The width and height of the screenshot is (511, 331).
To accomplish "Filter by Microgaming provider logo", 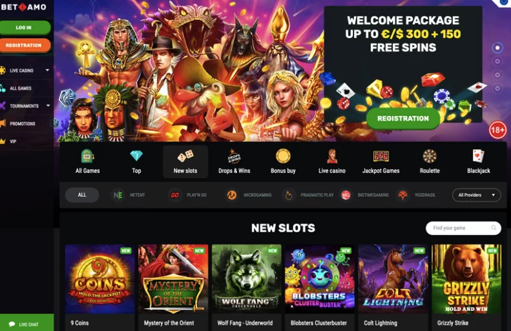I will [x=232, y=195].
